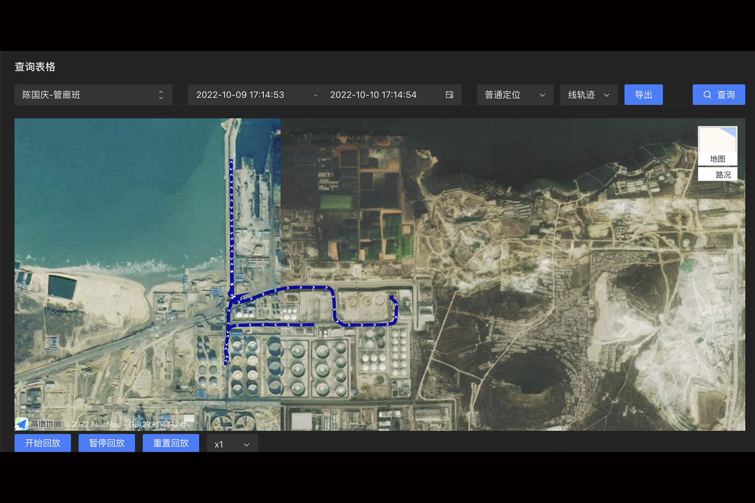This screenshot has width=755, height=503.
Task: Click the end date 2022-10-10 17:14:54 field
Action: [x=373, y=95]
